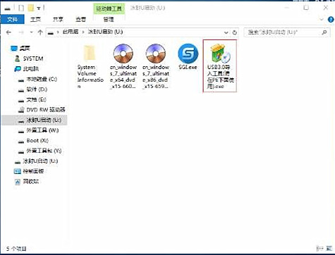Viewport: 335px width, 255px height.
Task: Select 桌面 (Desktop) in navigation pane
Action: click(20, 49)
